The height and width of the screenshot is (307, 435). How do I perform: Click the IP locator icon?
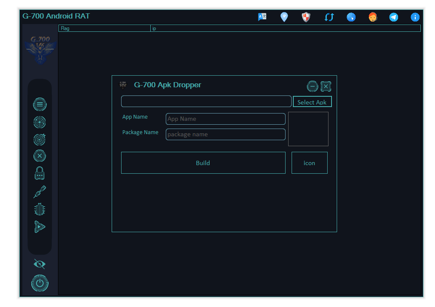coord(284,17)
